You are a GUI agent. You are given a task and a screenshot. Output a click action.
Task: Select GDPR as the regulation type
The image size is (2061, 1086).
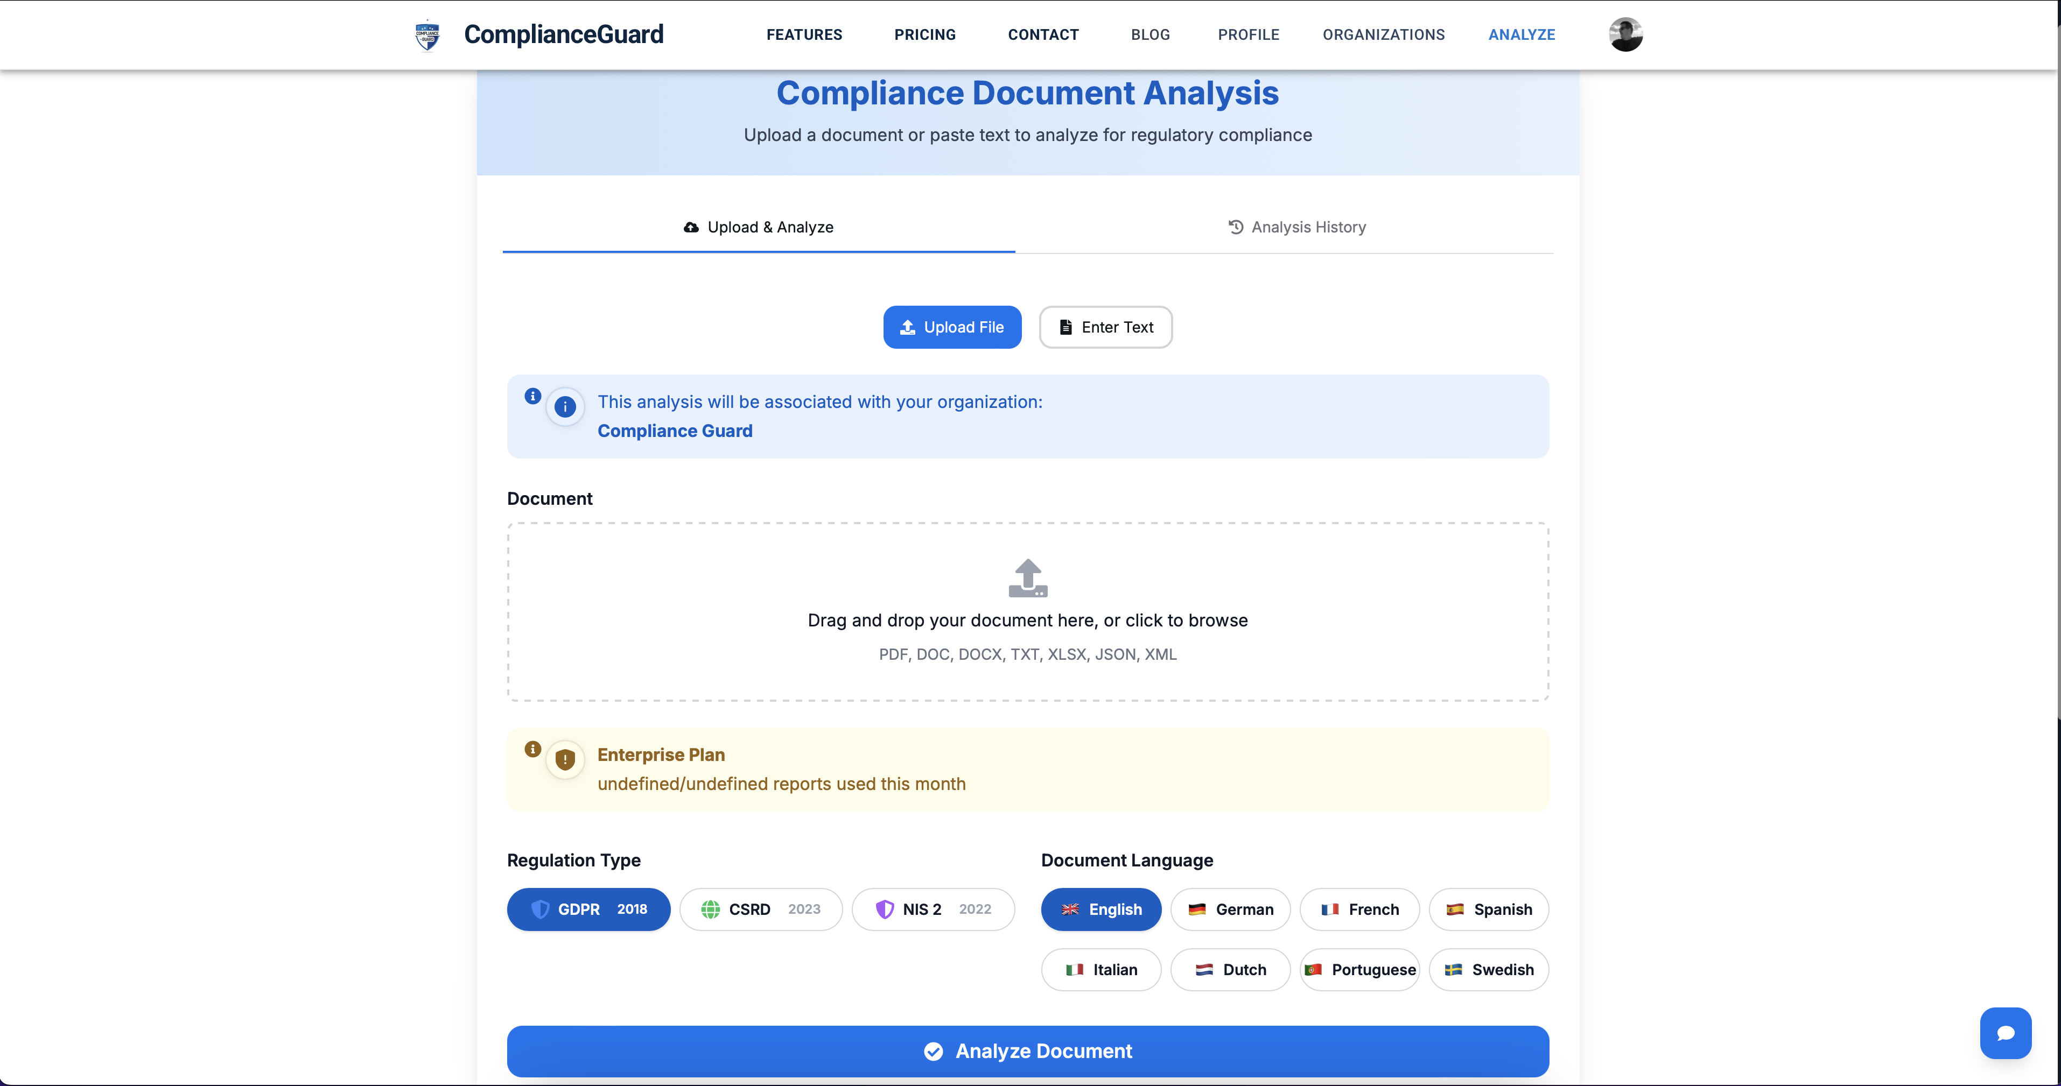click(x=588, y=909)
